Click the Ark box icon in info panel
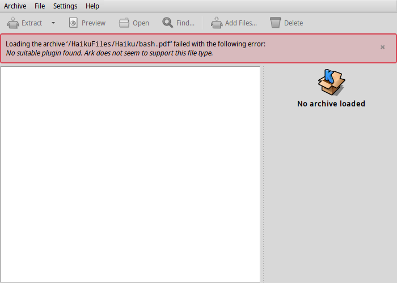Image resolution: width=397 pixels, height=283 pixels. 331,82
